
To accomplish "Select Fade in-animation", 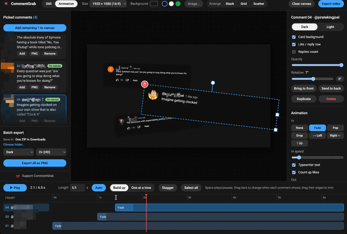I will pyautogui.click(x=317, y=128).
